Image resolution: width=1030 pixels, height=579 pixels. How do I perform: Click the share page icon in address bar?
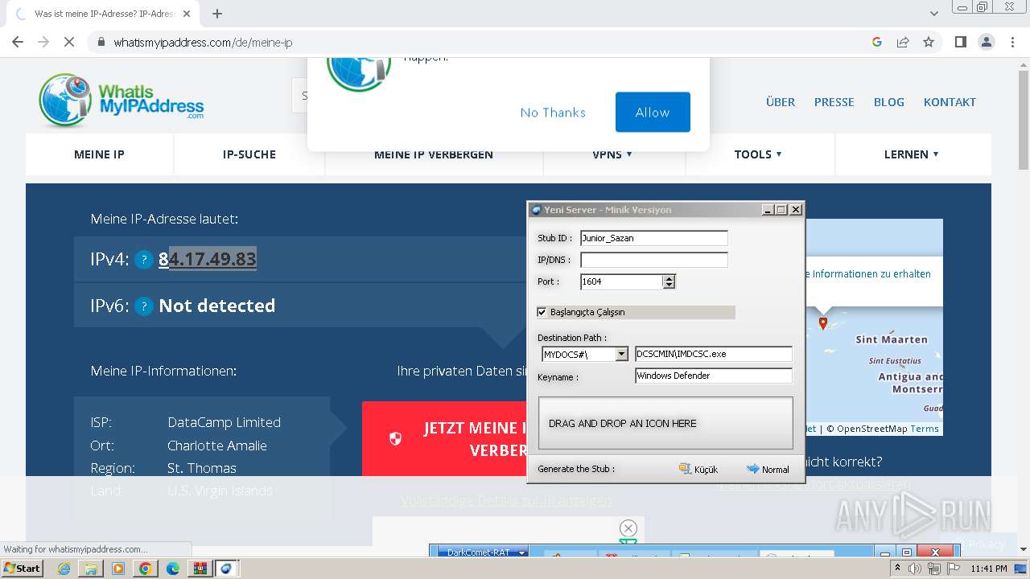pyautogui.click(x=903, y=42)
